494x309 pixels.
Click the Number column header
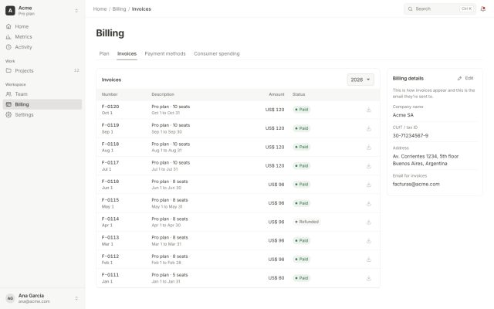(110, 94)
